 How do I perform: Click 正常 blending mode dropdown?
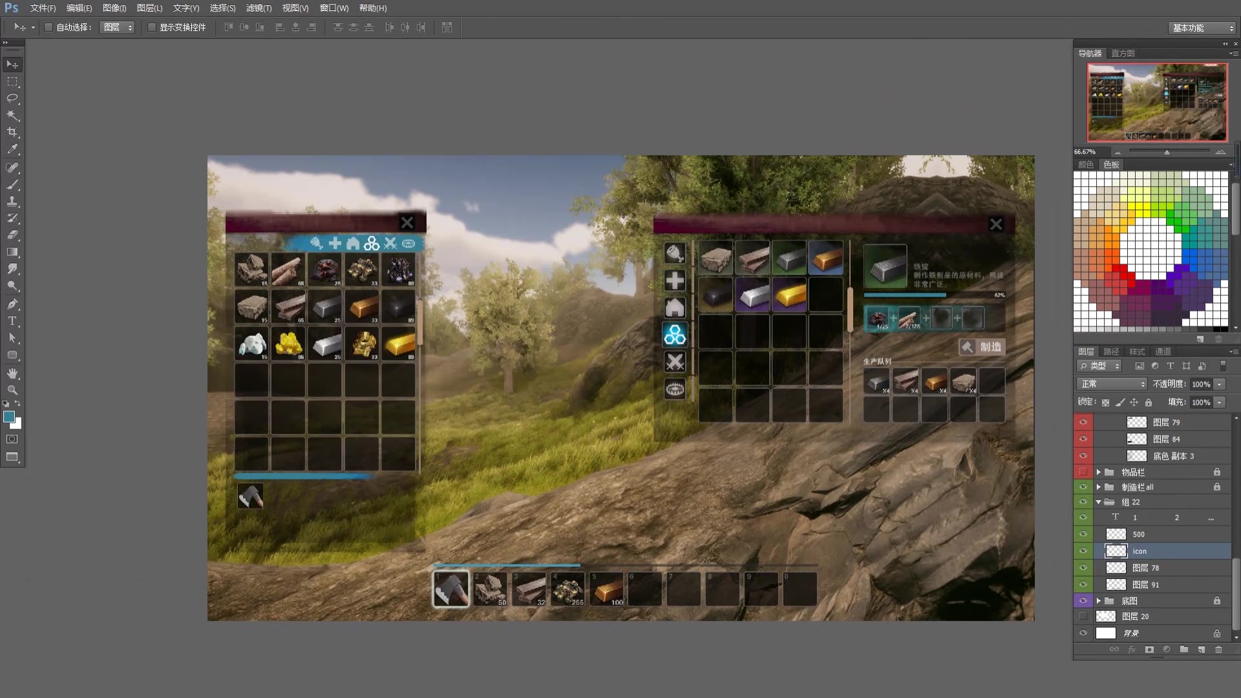pyautogui.click(x=1110, y=383)
